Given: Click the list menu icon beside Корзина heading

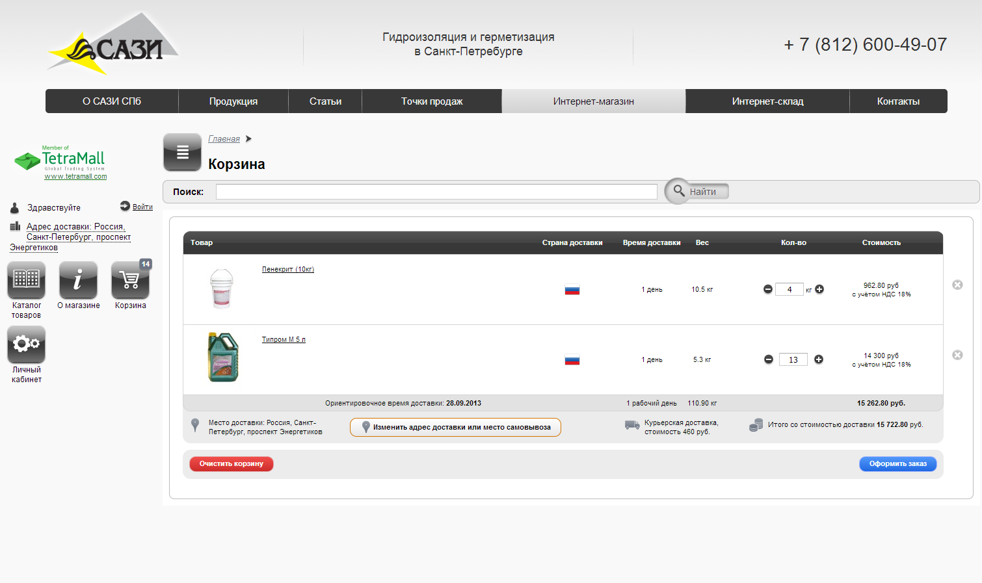Looking at the screenshot, I should pos(182,152).
